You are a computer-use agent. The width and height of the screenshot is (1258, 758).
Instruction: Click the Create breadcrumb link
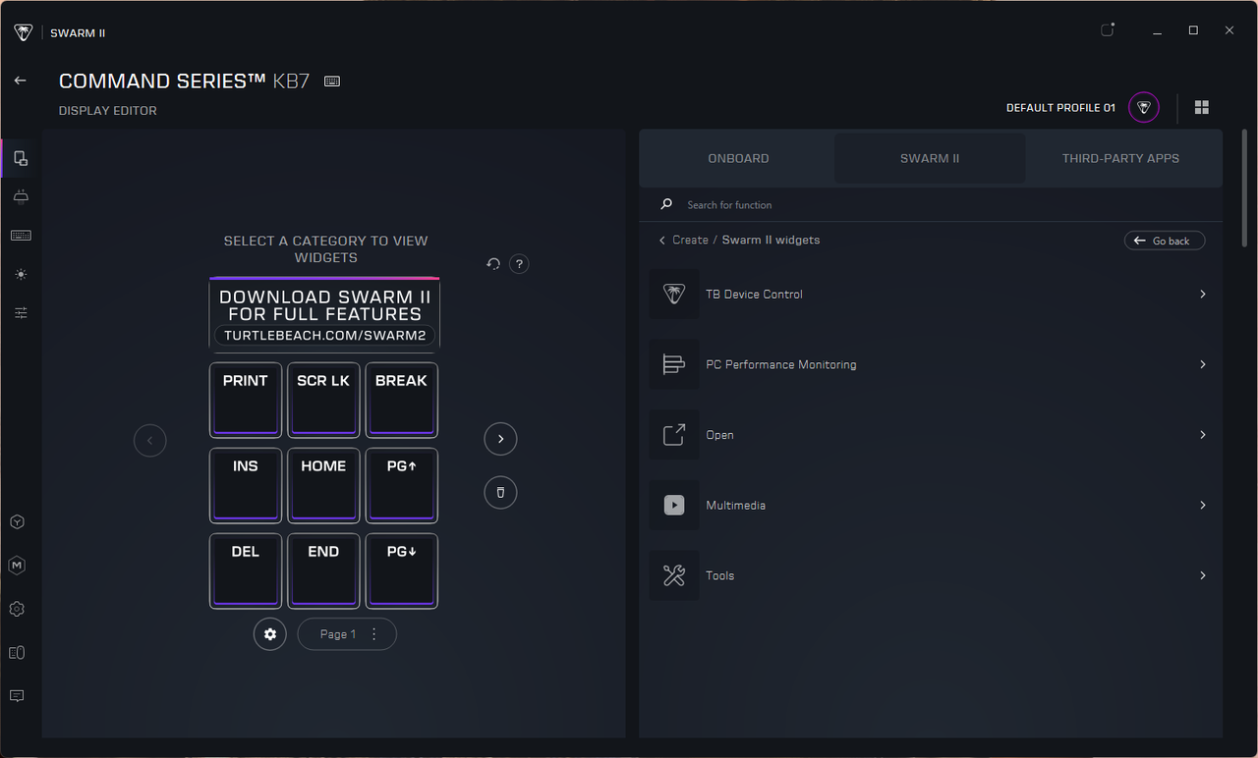[x=690, y=240]
